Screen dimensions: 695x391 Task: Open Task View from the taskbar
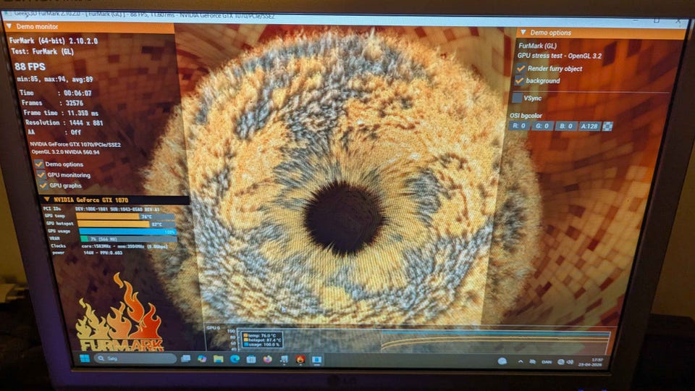coord(186,358)
